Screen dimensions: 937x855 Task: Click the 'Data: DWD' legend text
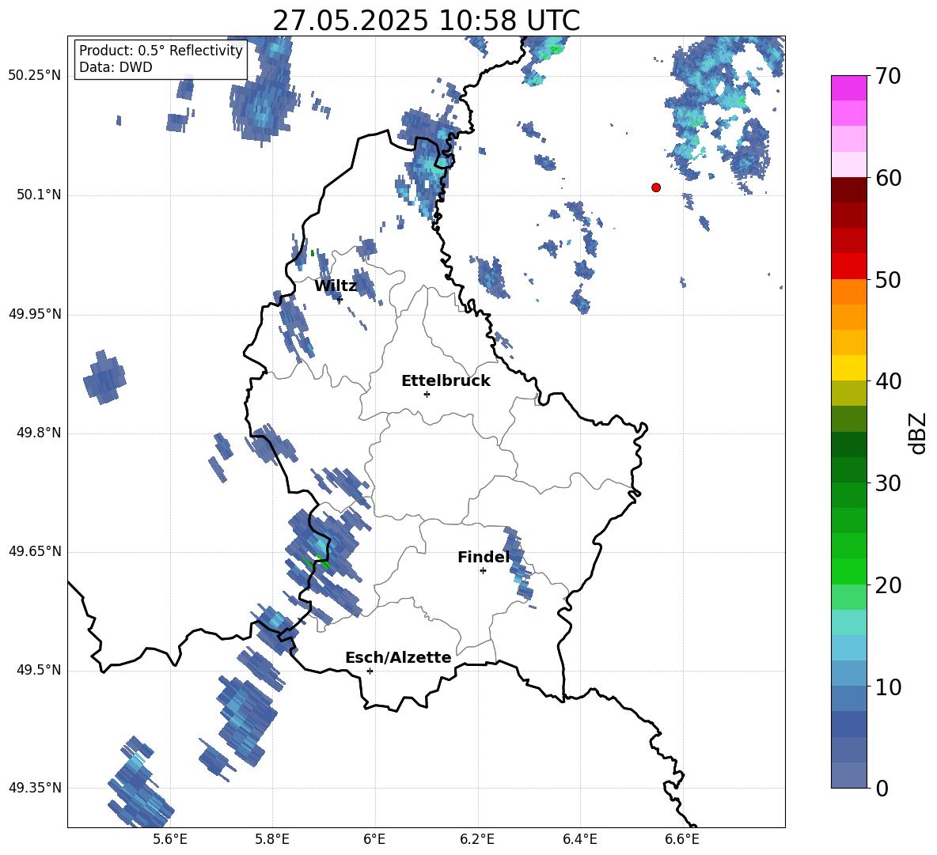(x=116, y=67)
